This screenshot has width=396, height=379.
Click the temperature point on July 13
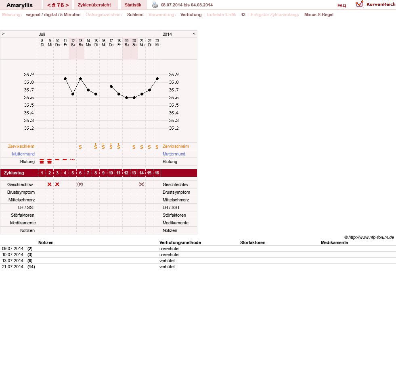tap(81, 79)
